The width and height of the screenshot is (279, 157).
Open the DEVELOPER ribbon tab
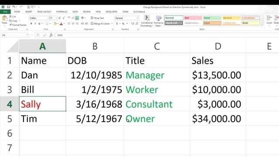(x=112, y=12)
